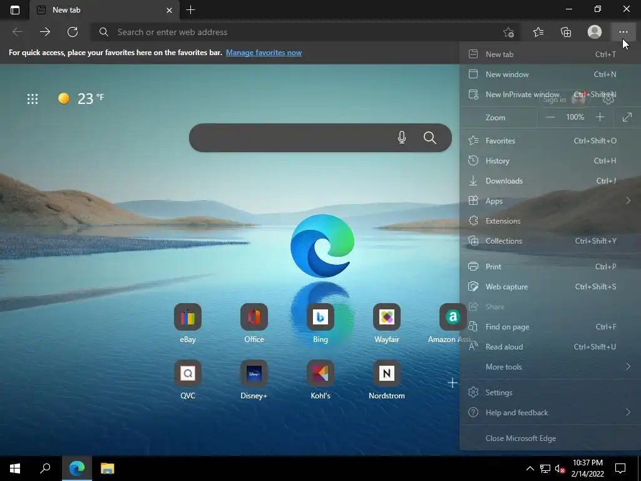Open File Explorer from taskbar
This screenshot has width=641, height=481.
click(x=108, y=468)
